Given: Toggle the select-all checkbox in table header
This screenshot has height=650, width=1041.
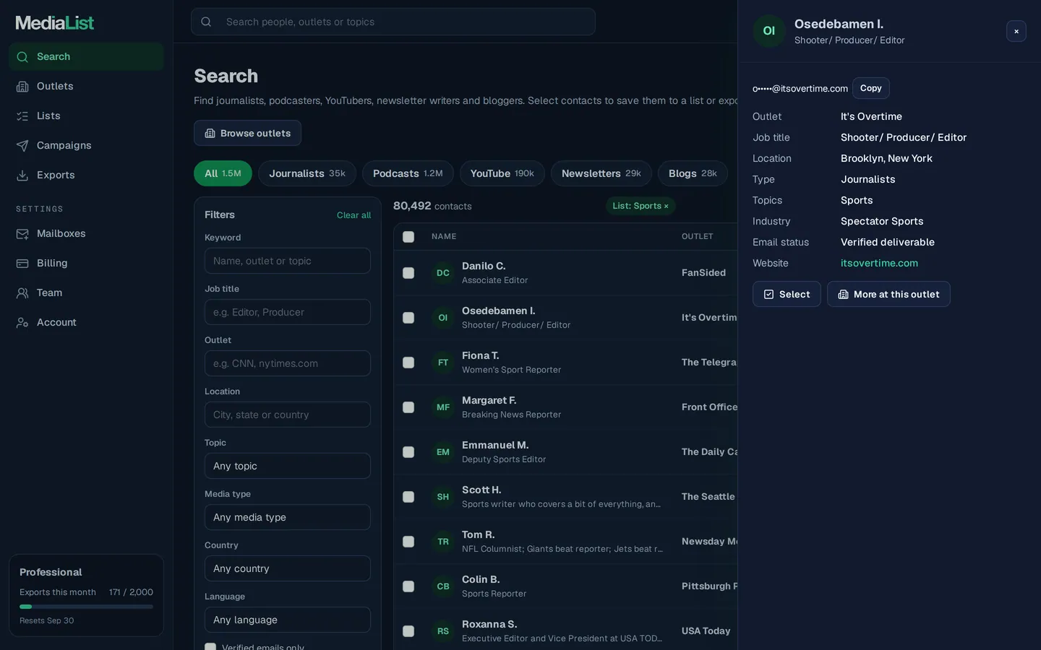Looking at the screenshot, I should [x=408, y=237].
